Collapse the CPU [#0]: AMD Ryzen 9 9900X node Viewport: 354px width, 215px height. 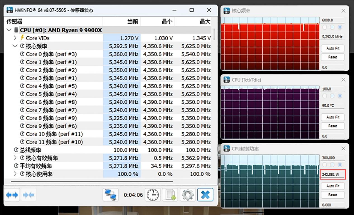pyautogui.click(x=9, y=30)
